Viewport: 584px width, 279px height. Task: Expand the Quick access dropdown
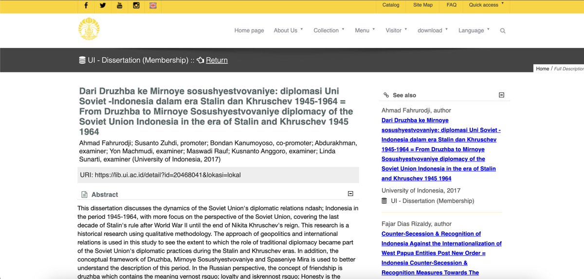(486, 5)
